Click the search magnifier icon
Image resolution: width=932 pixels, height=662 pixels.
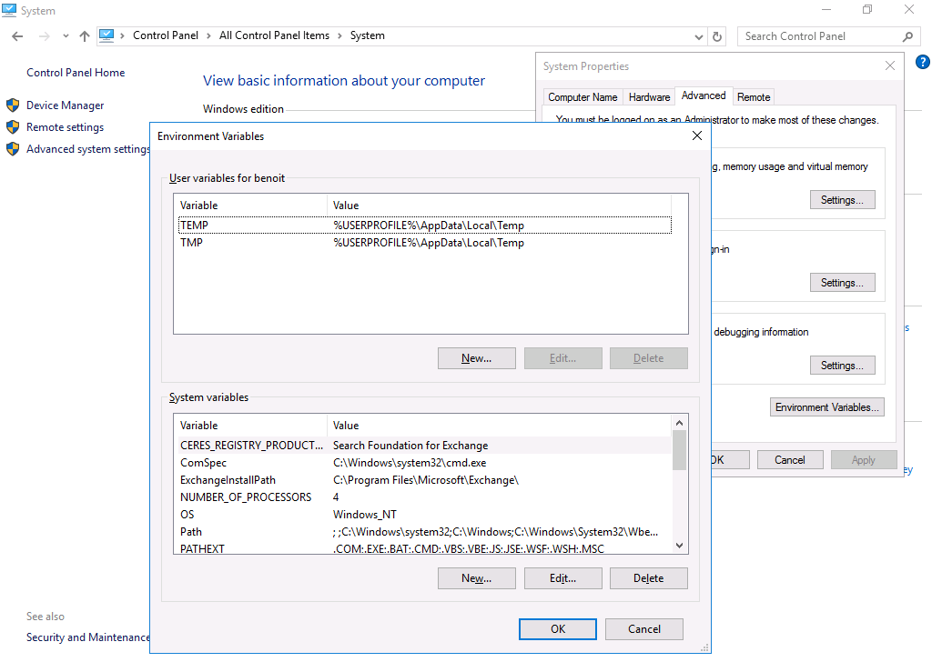[907, 36]
